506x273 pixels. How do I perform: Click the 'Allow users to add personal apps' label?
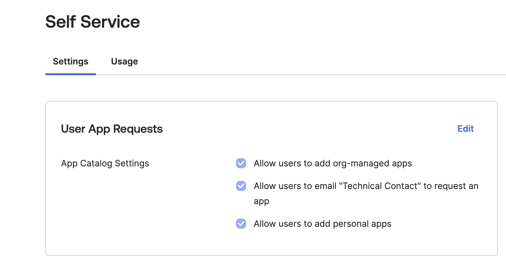pyautogui.click(x=322, y=224)
